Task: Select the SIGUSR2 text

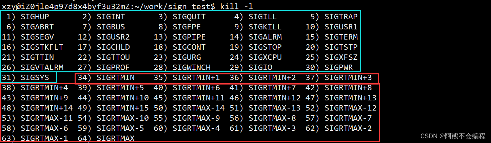Action: tap(113, 37)
